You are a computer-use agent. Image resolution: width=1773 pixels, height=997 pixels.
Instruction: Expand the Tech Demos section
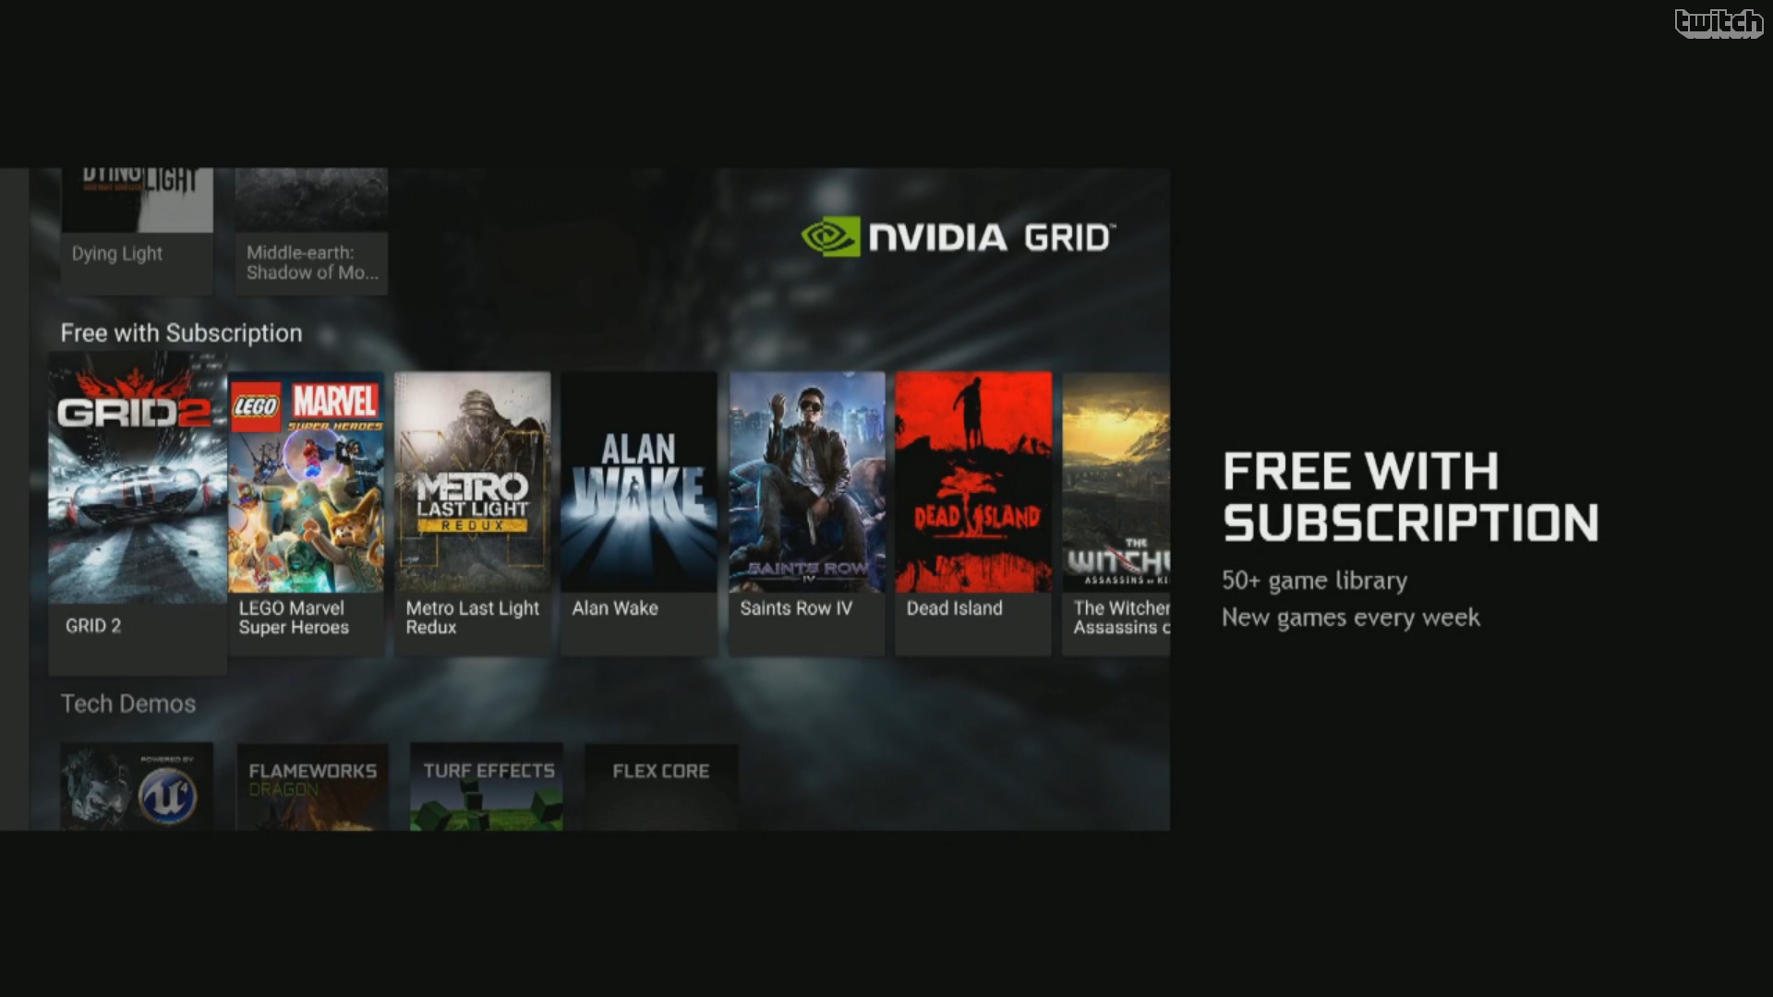tap(127, 703)
